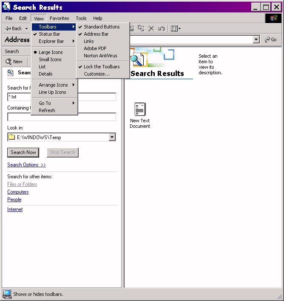Click the computer icon in status bar
The width and height of the screenshot is (284, 301).
[7, 294]
